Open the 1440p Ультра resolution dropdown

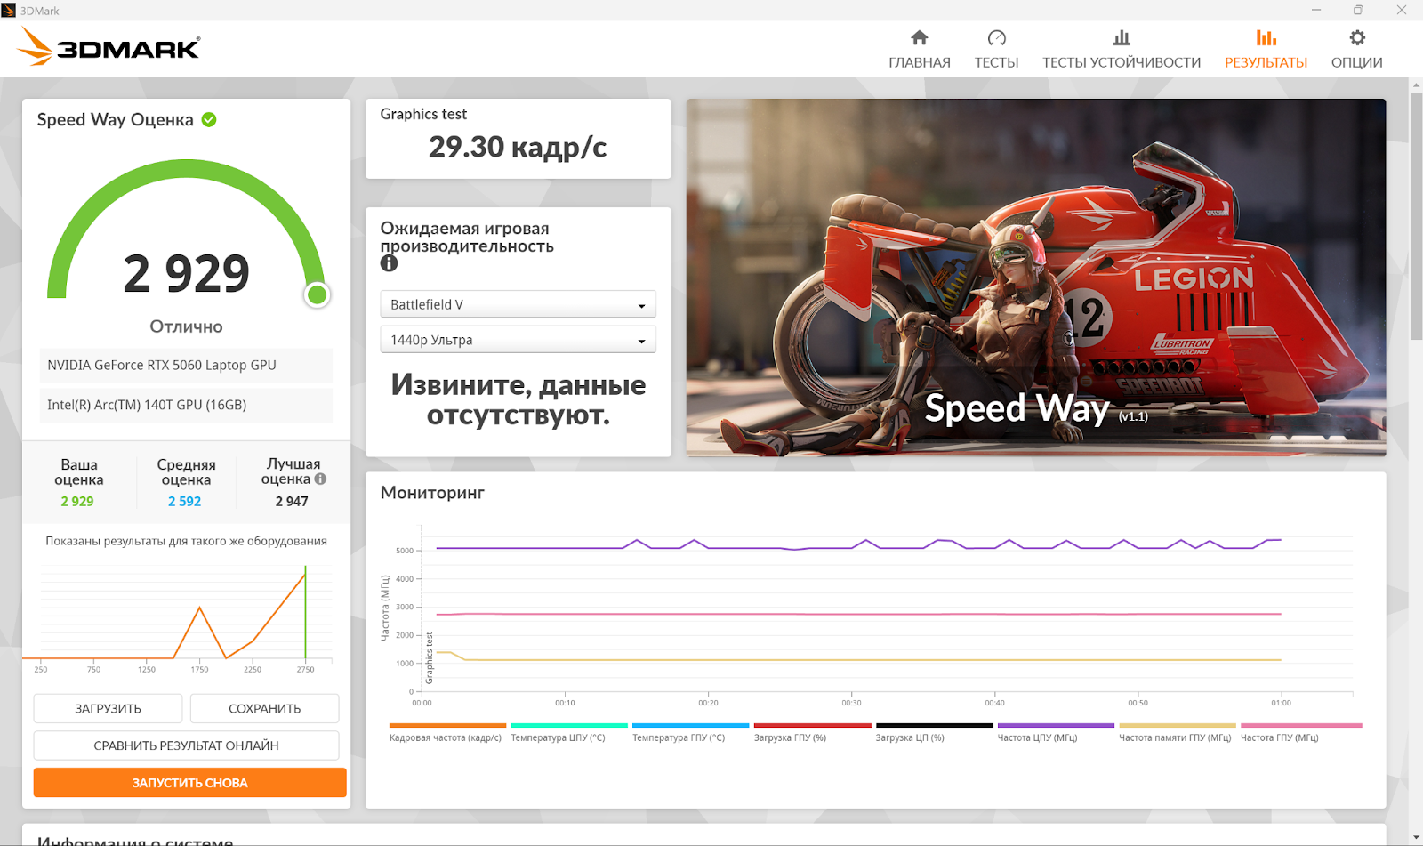coord(518,340)
